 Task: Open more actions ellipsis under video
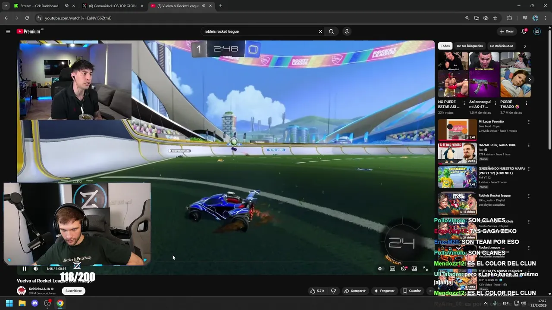[430, 291]
